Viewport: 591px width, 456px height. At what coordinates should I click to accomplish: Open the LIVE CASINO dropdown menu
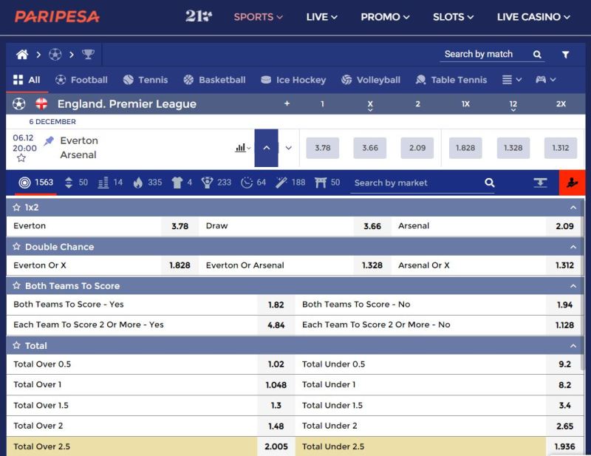(533, 17)
